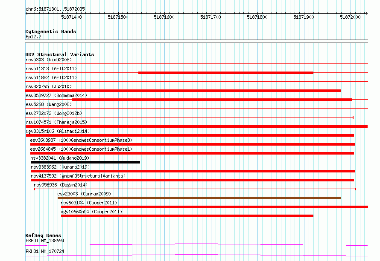Open variant nsv5303 (Kidd2008)
380x261 pixels.
pyautogui.click(x=49, y=60)
